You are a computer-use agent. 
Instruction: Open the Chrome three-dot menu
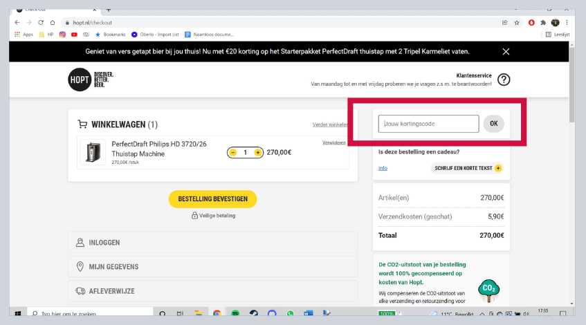[567, 22]
